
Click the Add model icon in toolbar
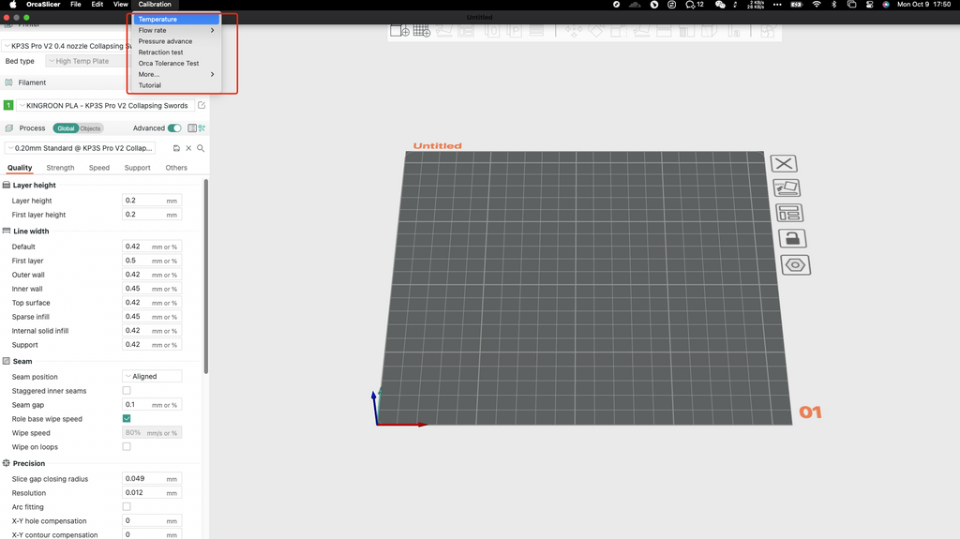399,31
